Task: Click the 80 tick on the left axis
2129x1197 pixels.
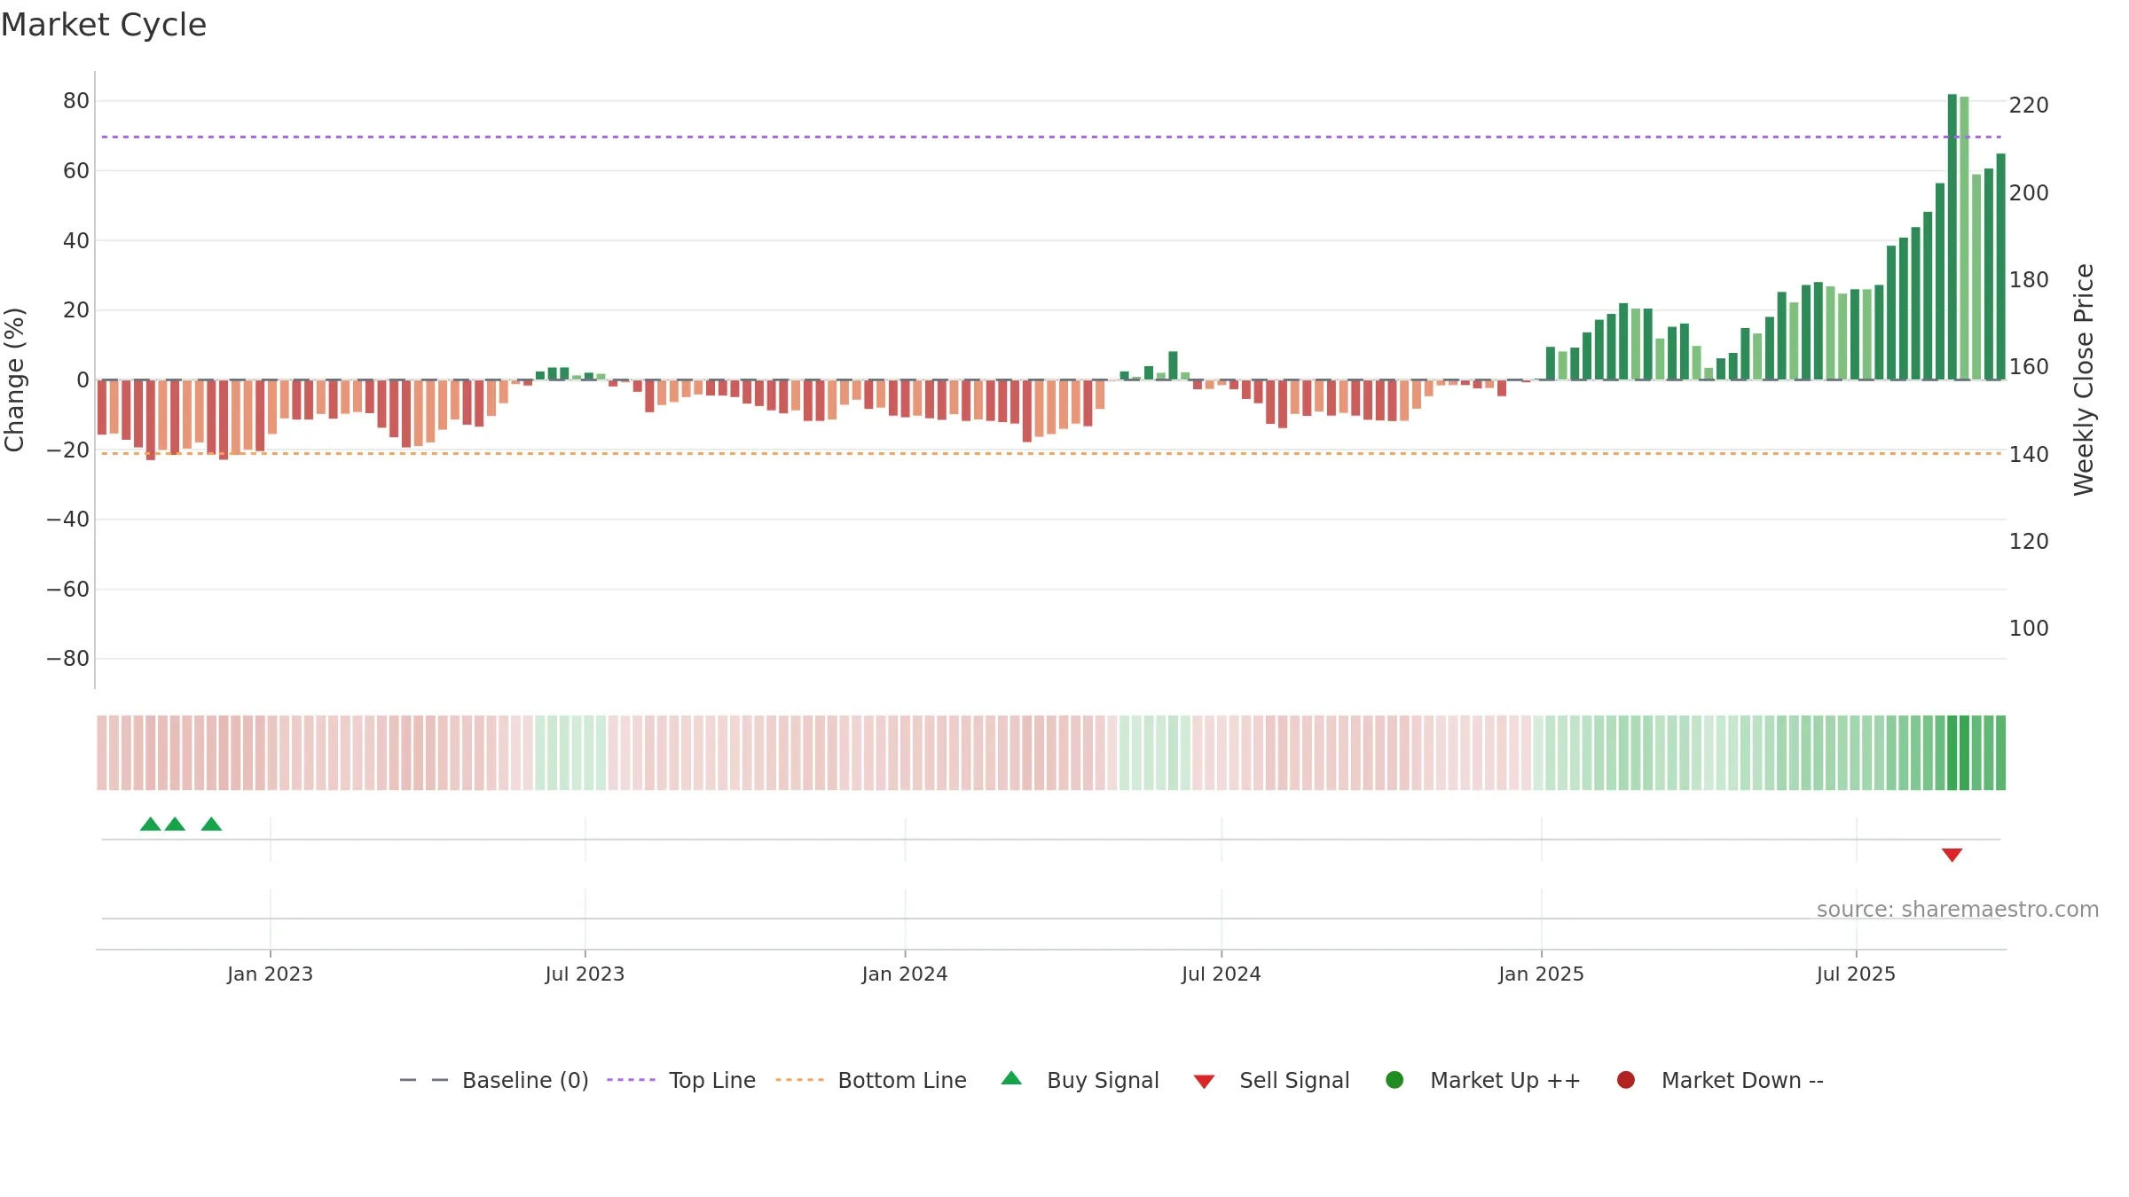Action: pyautogui.click(x=76, y=101)
